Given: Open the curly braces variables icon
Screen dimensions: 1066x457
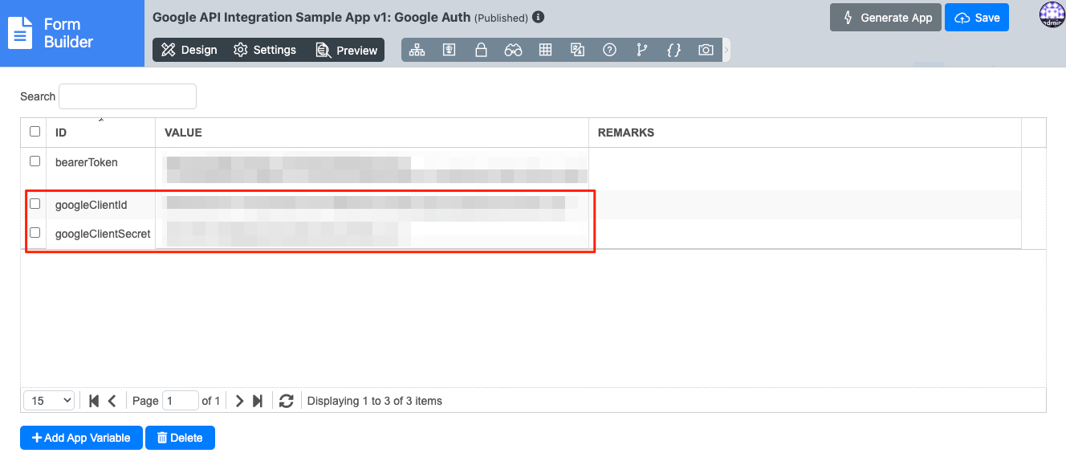Looking at the screenshot, I should (673, 50).
